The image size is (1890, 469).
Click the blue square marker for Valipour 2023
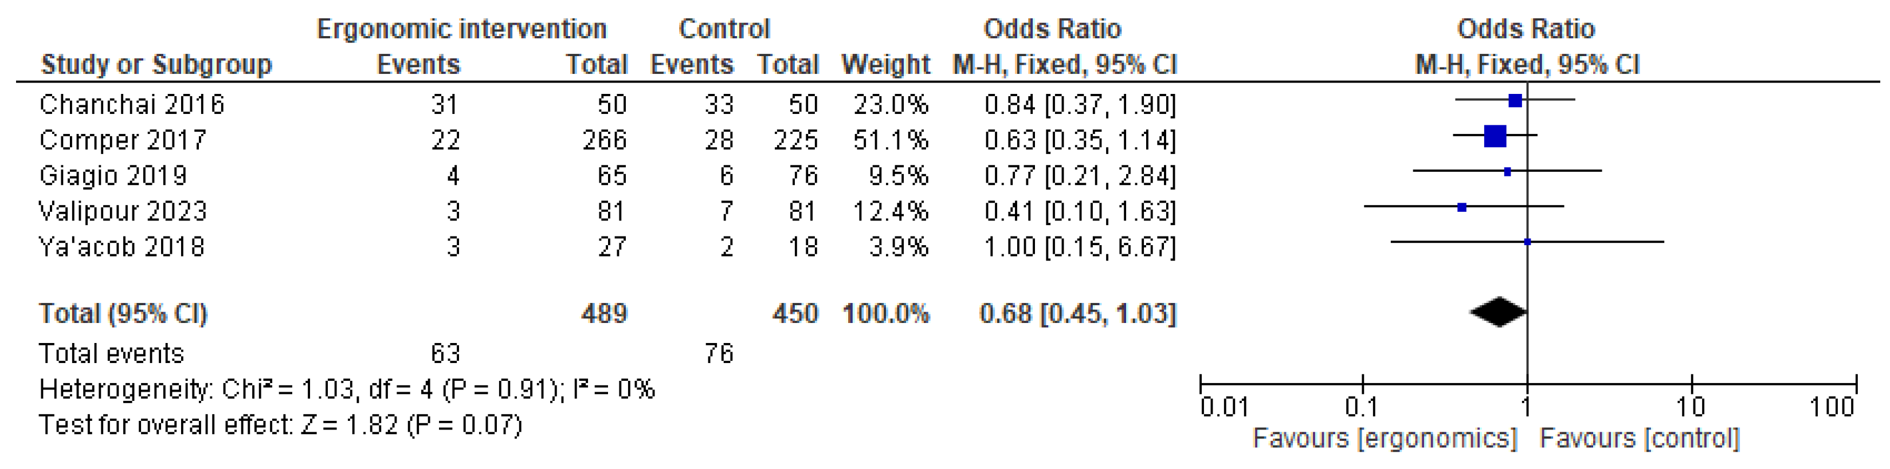1462,207
